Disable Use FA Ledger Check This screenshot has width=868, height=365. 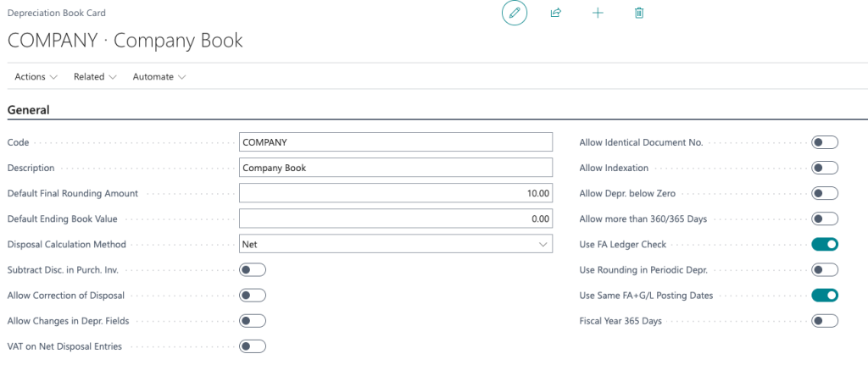(x=825, y=245)
